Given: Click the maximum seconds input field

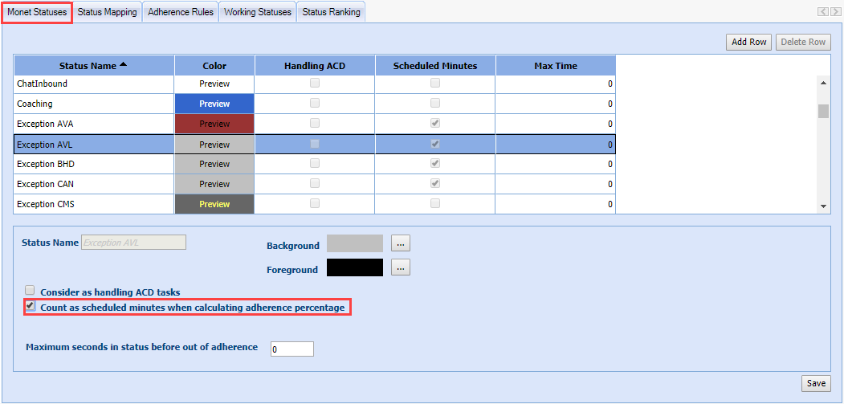Looking at the screenshot, I should (x=292, y=349).
